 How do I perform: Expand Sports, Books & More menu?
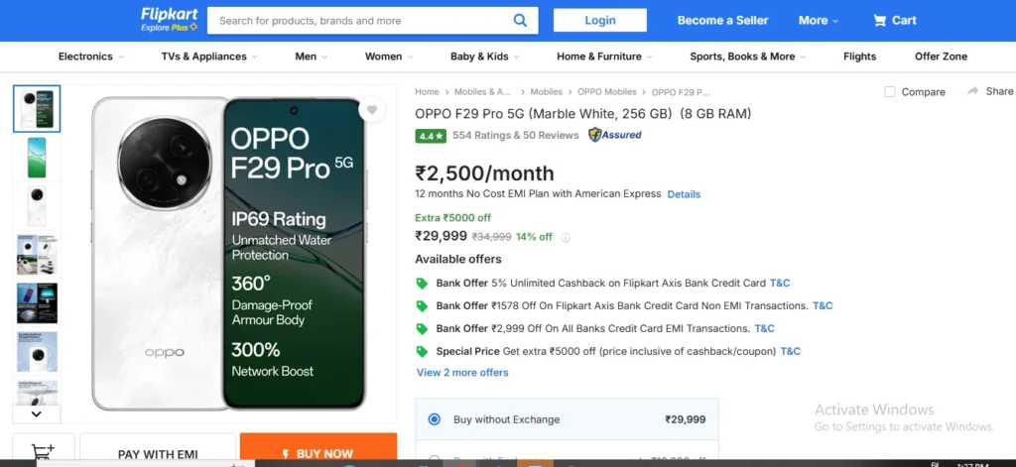click(x=748, y=57)
